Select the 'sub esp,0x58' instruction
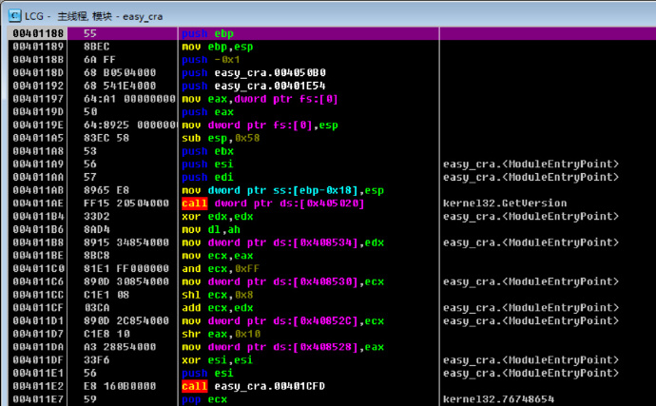Screen dimensions: 656x406 tap(221, 138)
